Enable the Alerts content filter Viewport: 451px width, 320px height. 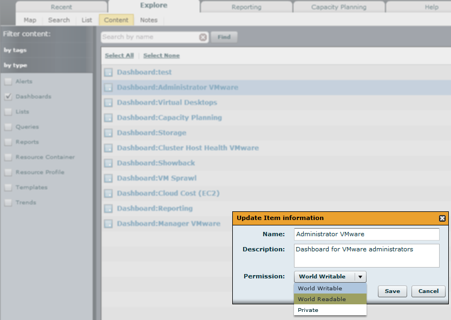click(8, 81)
